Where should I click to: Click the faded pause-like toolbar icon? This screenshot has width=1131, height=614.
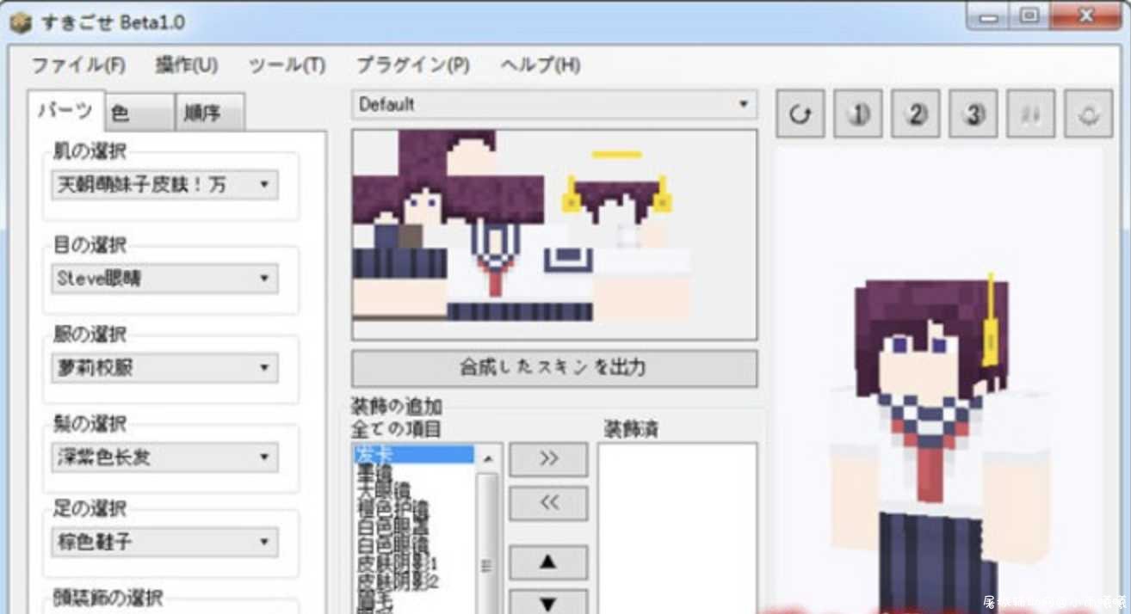tap(1031, 114)
